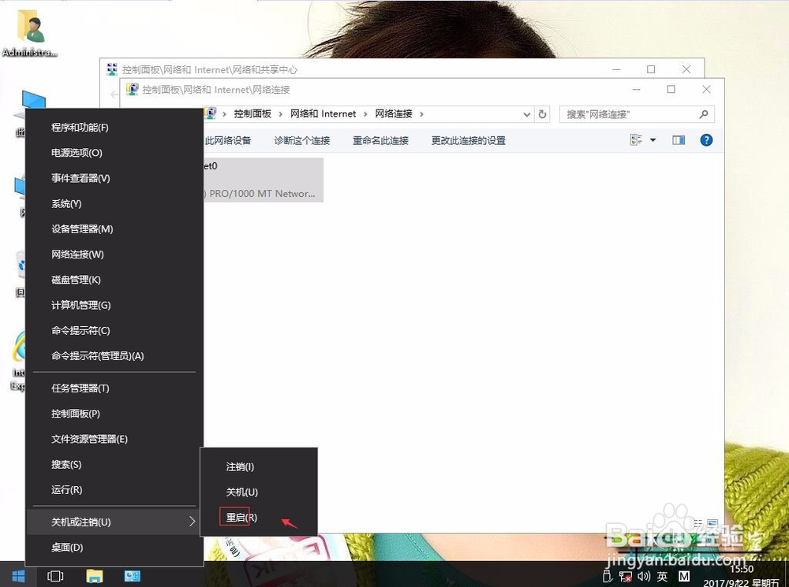Viewport: 789px width, 587px height.
Task: Expand chevron after 网络连接 breadcrumb
Action: [421, 114]
